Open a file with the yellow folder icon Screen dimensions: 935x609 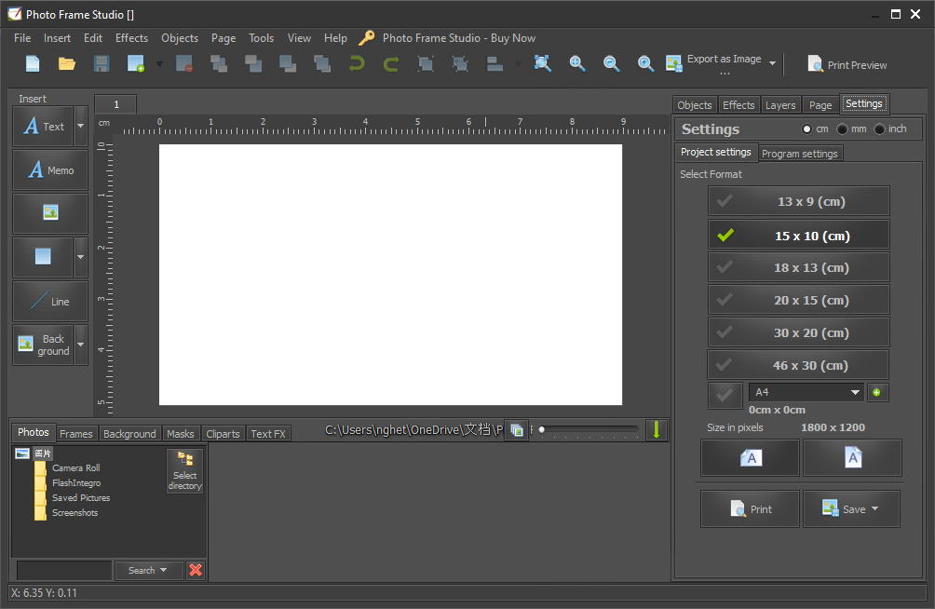[67, 63]
